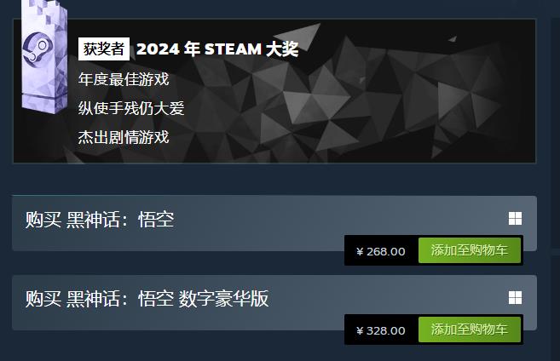Add 数字豪华版 priced ¥ 328.00 to cart
Screen dimensions: 560x361
point(470,329)
